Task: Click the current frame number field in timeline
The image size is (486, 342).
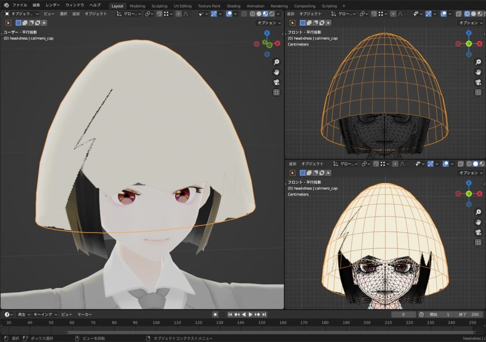Action: pos(402,315)
